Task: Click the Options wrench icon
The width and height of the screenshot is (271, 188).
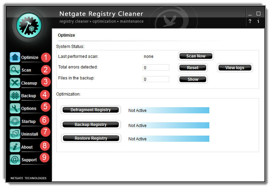Action: pyautogui.click(x=15, y=108)
